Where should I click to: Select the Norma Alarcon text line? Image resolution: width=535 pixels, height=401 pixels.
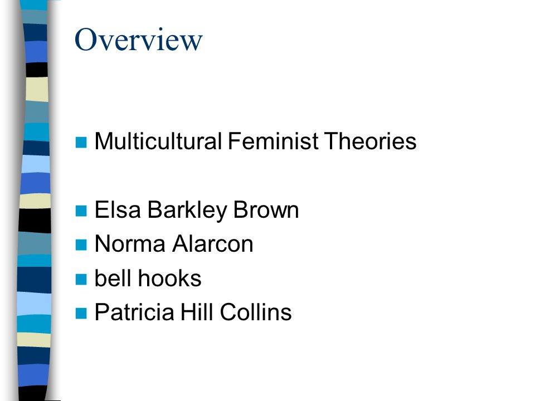tap(174, 244)
